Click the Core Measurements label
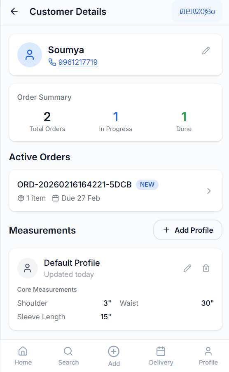 [x=47, y=290]
